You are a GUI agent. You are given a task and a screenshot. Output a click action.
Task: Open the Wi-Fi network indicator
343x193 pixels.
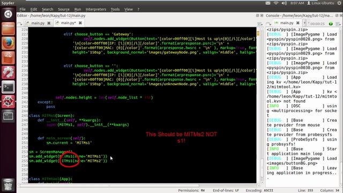pyautogui.click(x=276, y=3)
